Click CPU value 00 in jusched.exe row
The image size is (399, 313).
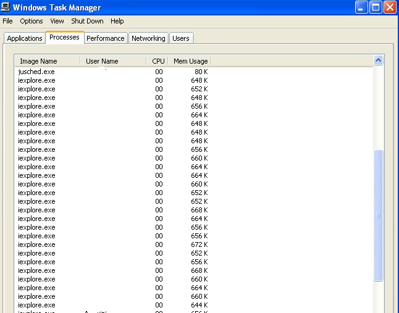(x=159, y=72)
